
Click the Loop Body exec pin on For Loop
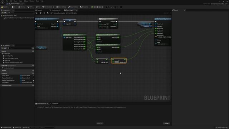[x=117, y=21]
